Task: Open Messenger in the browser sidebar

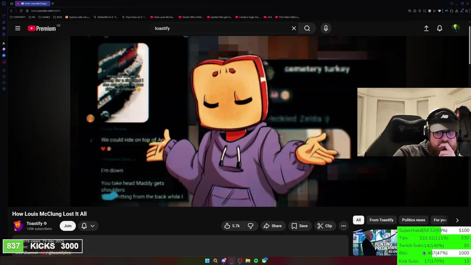Action: [x=4, y=55]
